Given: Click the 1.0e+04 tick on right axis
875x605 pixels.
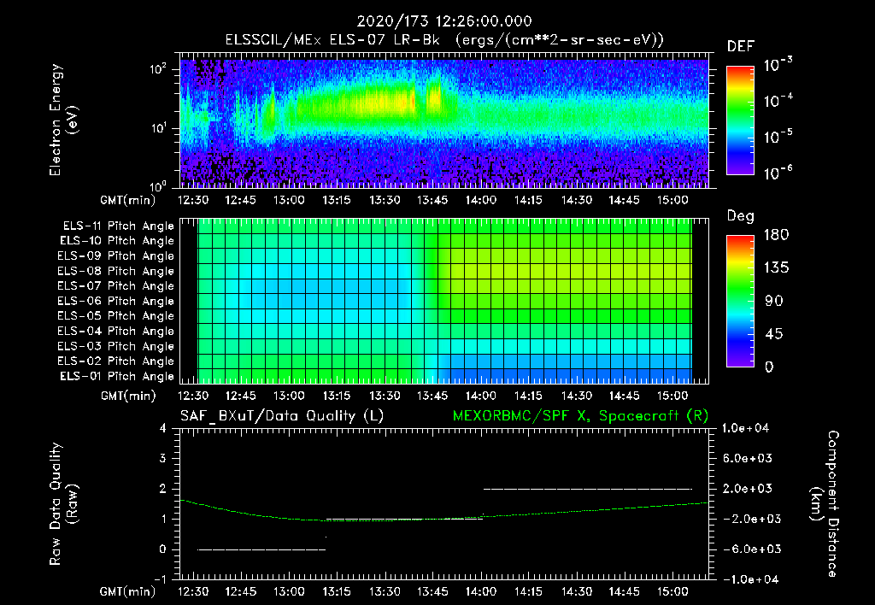Looking at the screenshot, I should (x=745, y=428).
